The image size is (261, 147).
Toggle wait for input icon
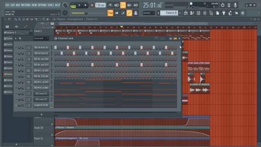[117, 5]
